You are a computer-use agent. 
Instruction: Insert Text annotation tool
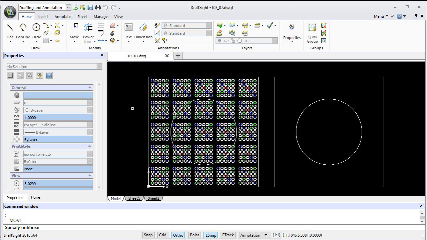pos(128,28)
